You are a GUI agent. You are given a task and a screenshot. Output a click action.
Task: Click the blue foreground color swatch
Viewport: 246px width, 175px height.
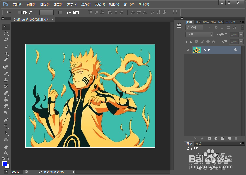(x=4, y=163)
